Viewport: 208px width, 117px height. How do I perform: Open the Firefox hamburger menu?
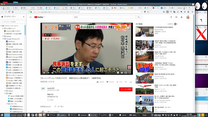click(192, 12)
